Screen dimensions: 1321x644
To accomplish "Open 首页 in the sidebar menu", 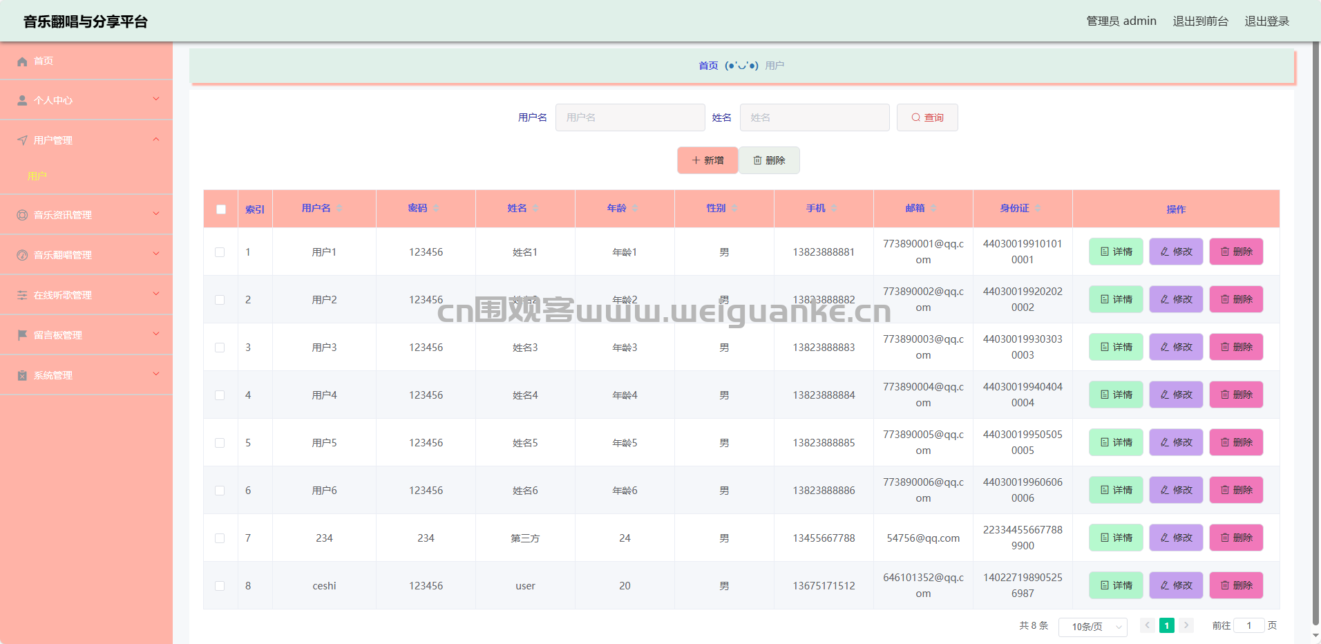I will (x=86, y=61).
